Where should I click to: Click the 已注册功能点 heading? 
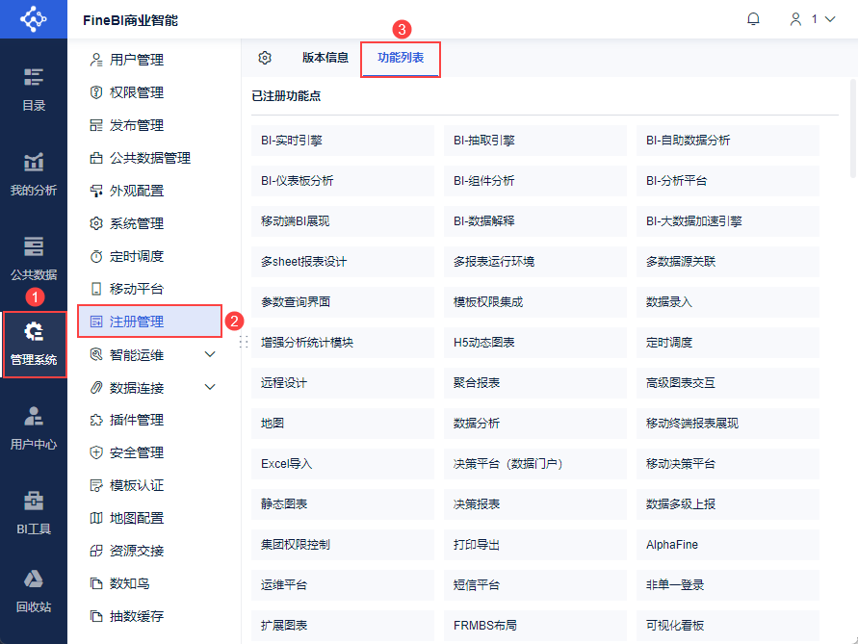click(x=286, y=95)
